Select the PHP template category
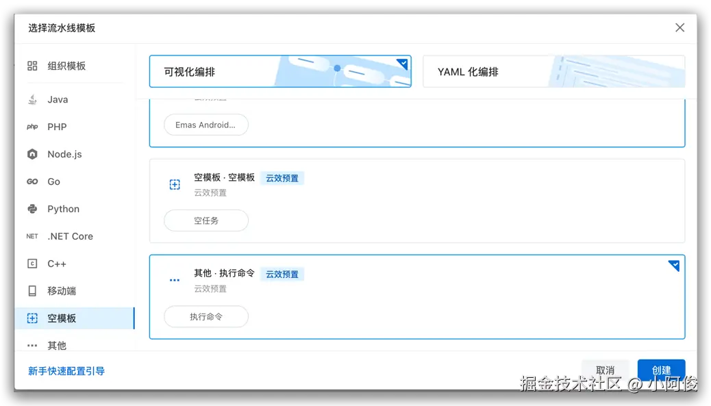This screenshot has height=406, width=711. [75, 127]
